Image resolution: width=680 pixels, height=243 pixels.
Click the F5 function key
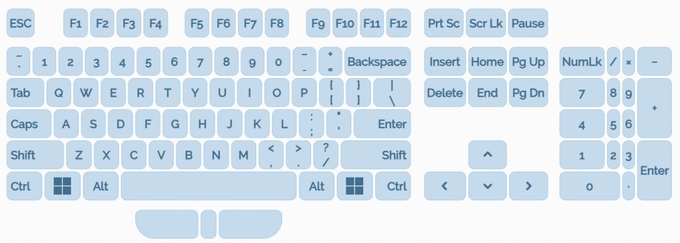(x=197, y=23)
